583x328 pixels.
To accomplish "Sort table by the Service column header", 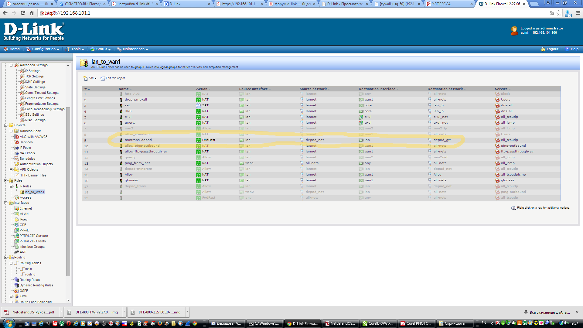I will click(501, 89).
